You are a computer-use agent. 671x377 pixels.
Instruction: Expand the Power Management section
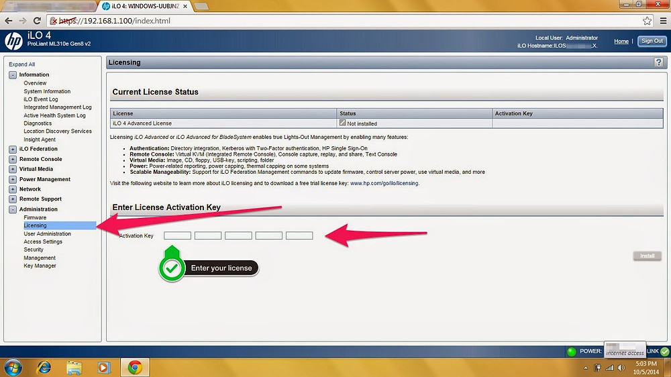(13, 179)
